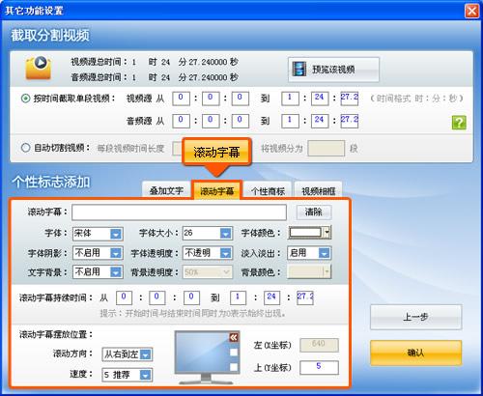This screenshot has width=483, height=396.
Task: Close the 其它功能设置 dialog
Action: (471, 12)
